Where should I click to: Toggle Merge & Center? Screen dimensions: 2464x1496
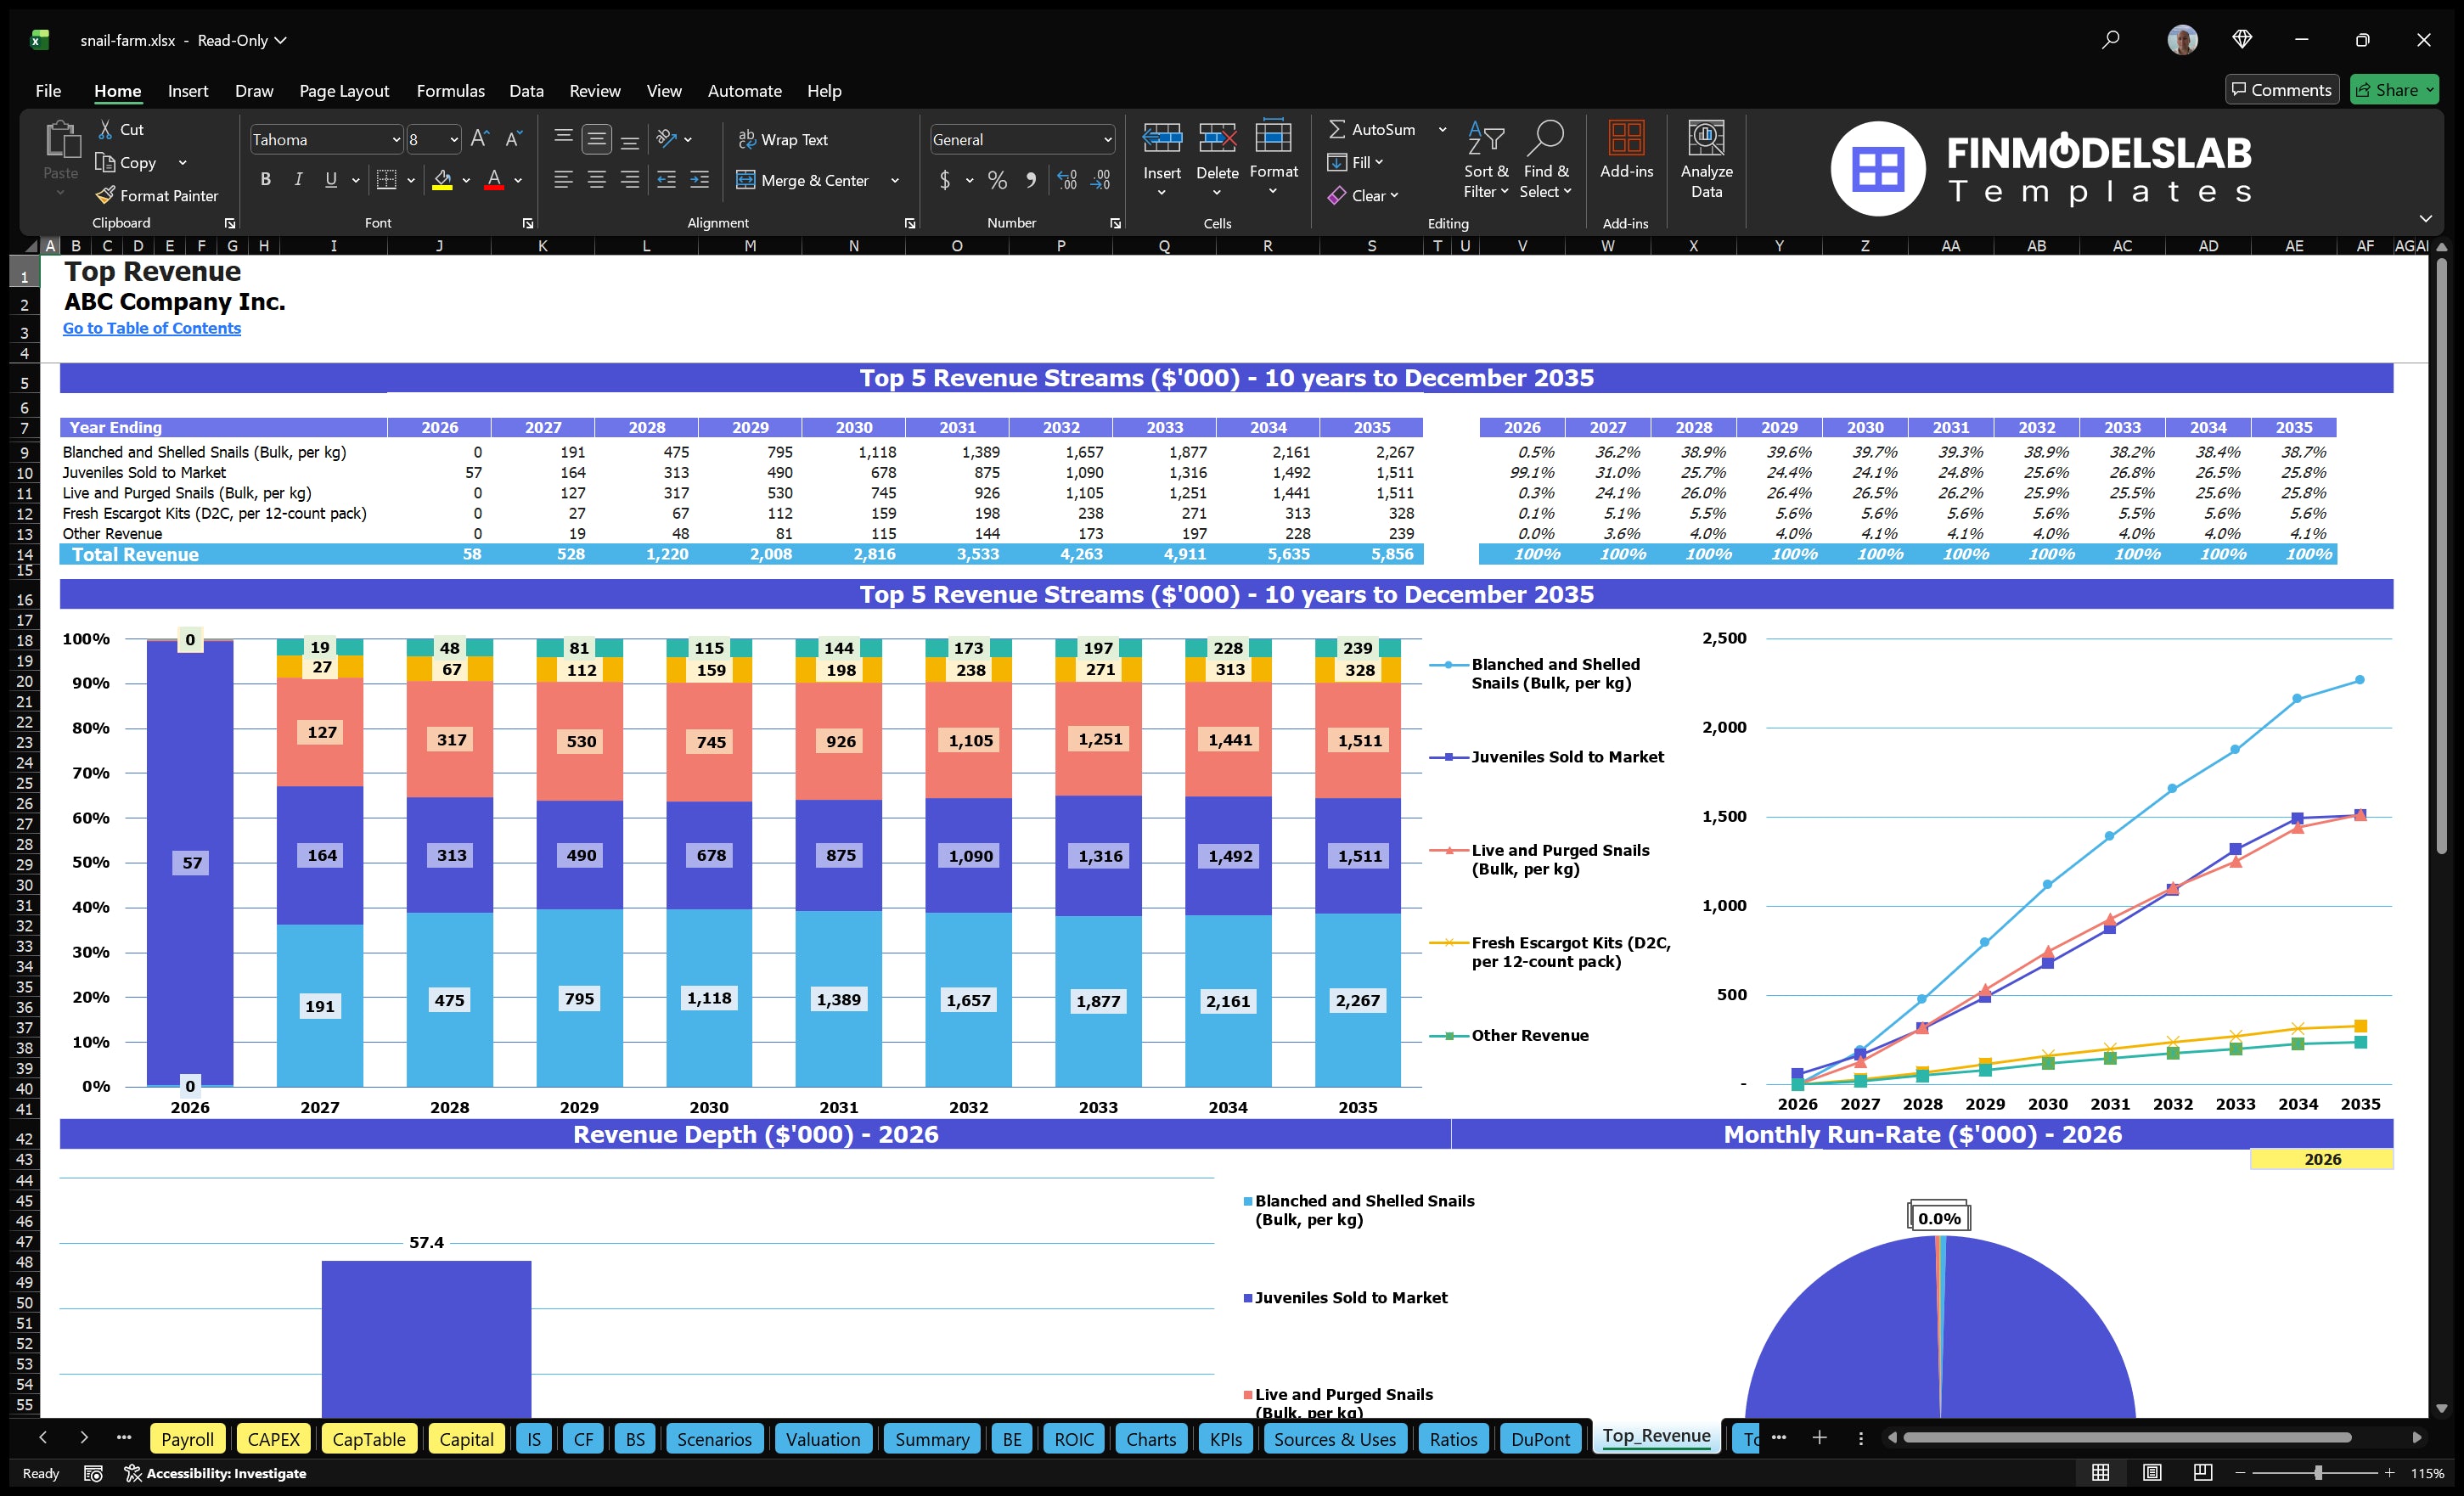(803, 181)
